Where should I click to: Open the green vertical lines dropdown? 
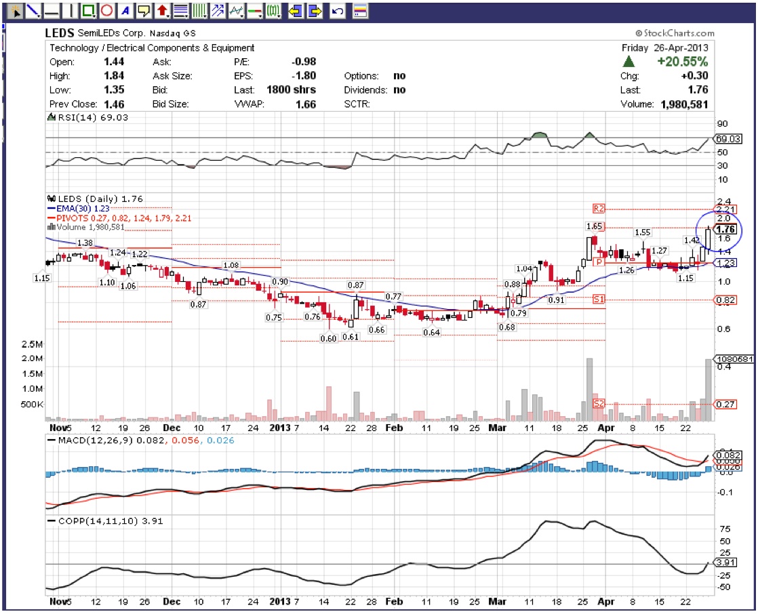point(199,10)
